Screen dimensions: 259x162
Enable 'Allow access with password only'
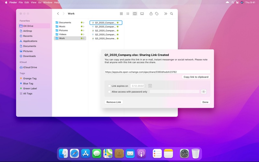109,92
